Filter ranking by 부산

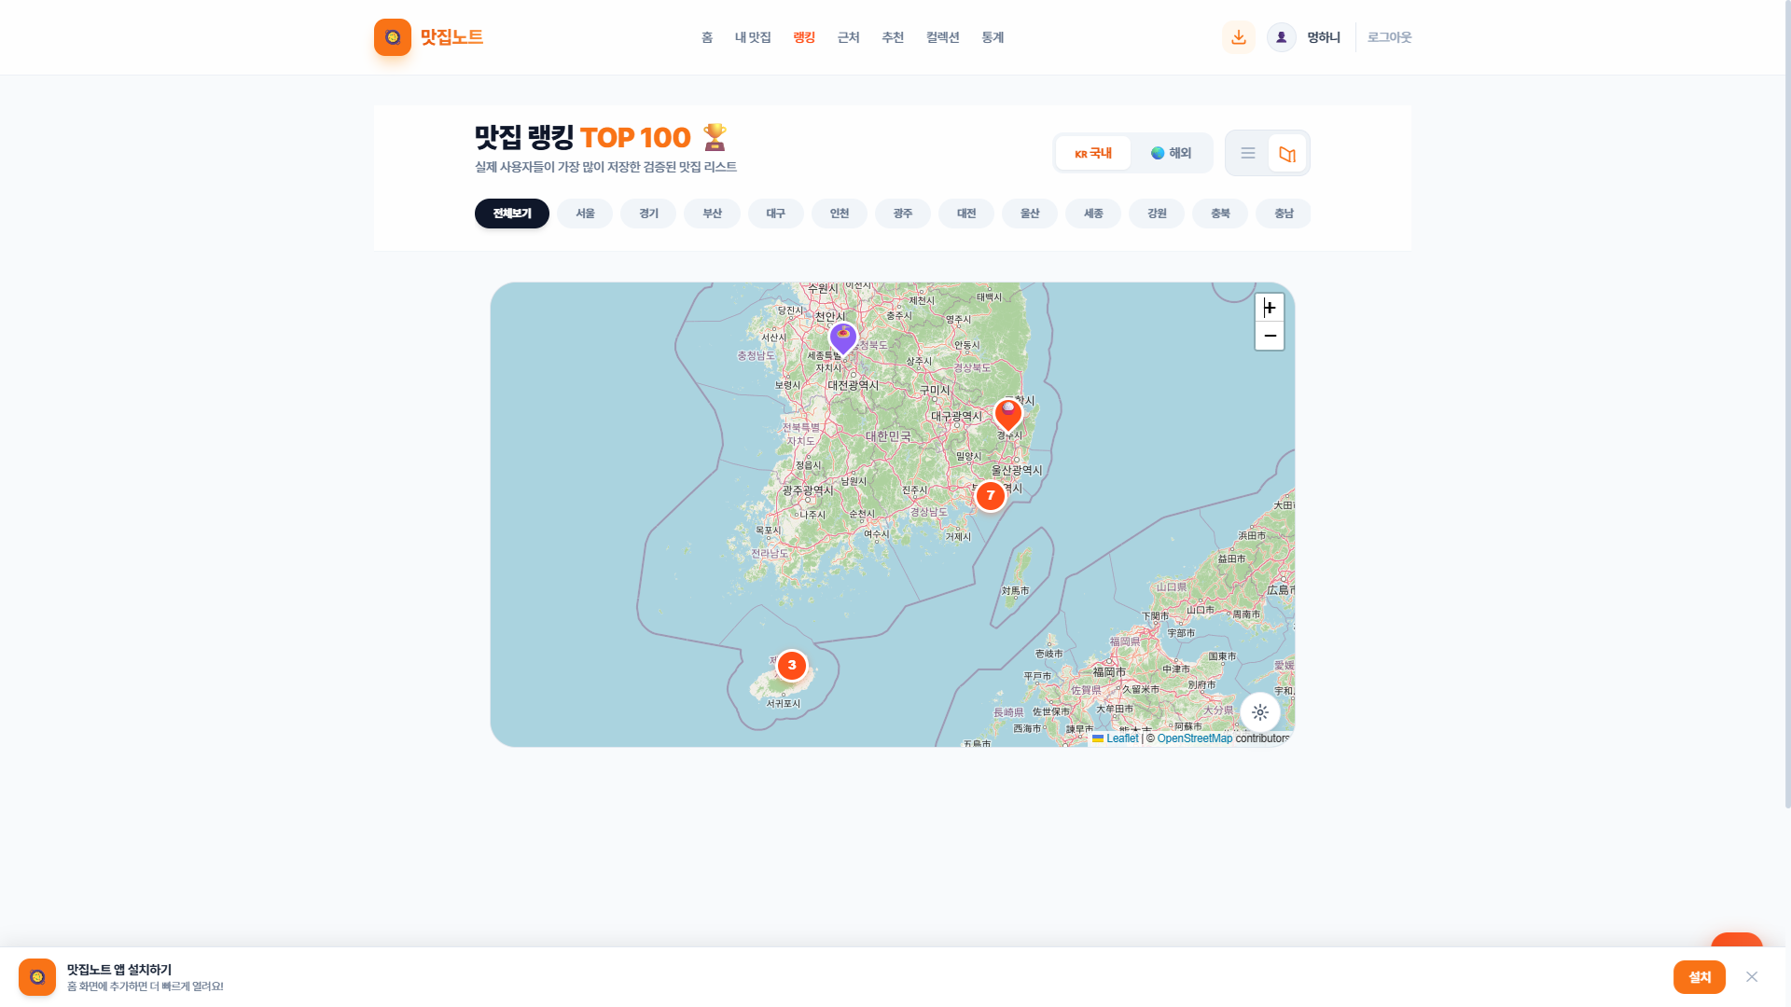click(712, 214)
